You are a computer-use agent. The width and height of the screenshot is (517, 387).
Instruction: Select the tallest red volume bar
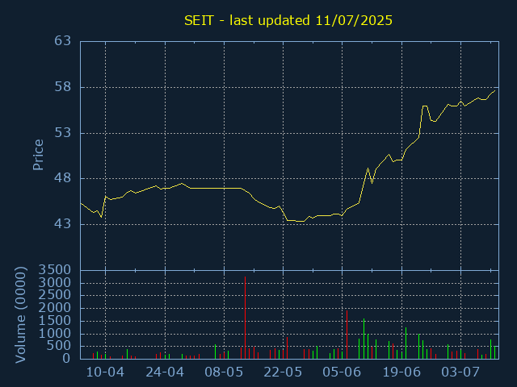[x=245, y=318]
